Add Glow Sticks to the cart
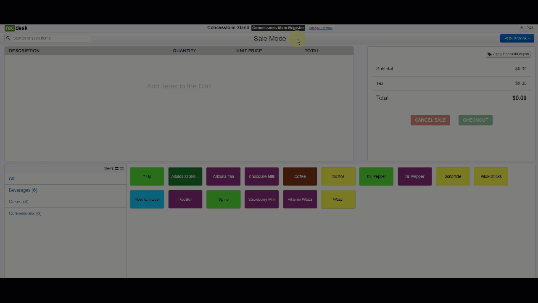This screenshot has height=303, width=538. tap(491, 176)
